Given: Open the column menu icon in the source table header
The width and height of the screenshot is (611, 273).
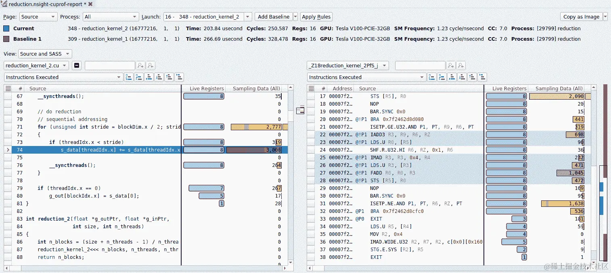Looking at the screenshot, I should point(8,88).
